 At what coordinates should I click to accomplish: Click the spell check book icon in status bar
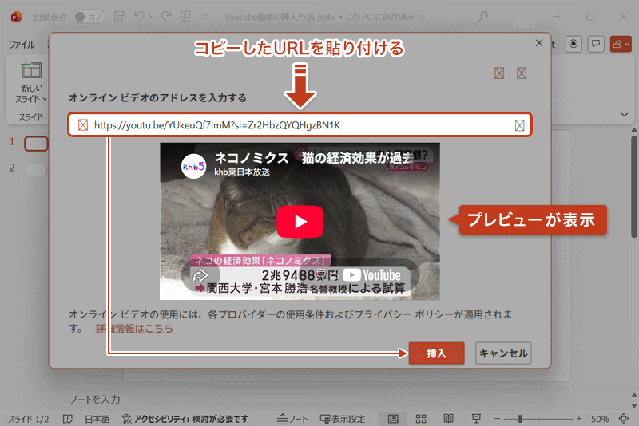click(x=68, y=419)
